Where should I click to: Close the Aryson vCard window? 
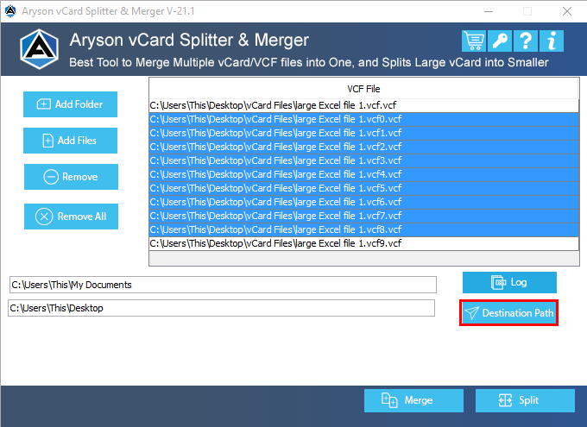(567, 11)
